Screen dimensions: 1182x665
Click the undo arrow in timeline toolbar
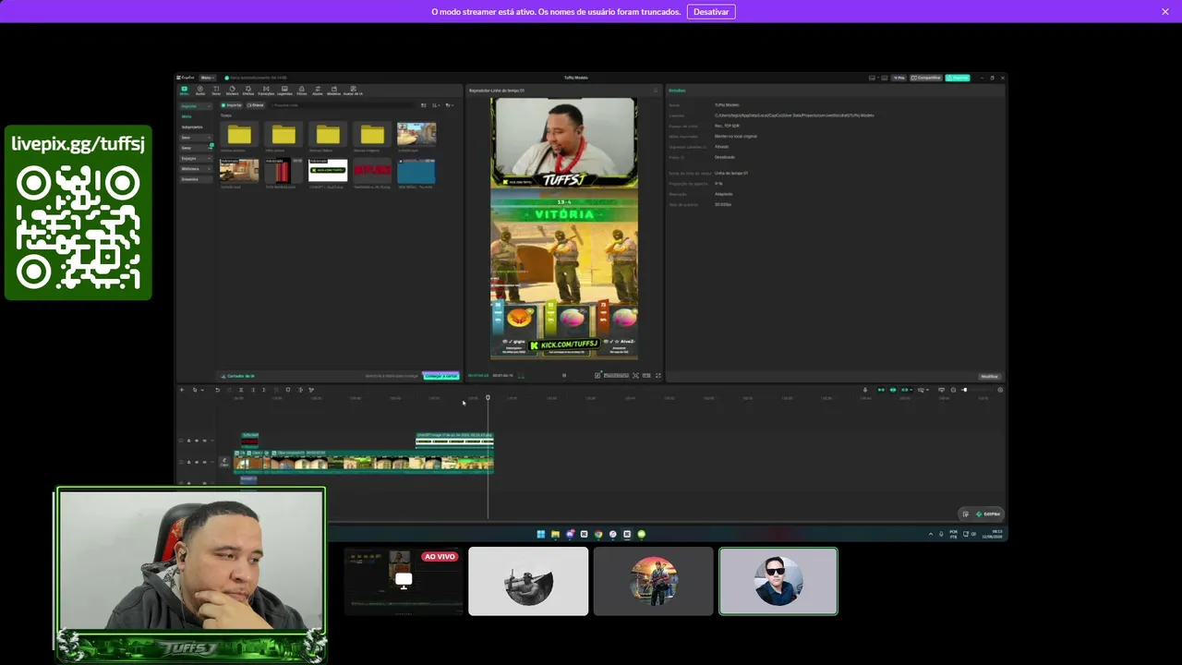click(218, 390)
